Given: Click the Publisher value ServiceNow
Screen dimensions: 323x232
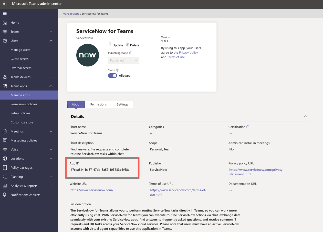Looking at the screenshot, I should pos(158,169).
